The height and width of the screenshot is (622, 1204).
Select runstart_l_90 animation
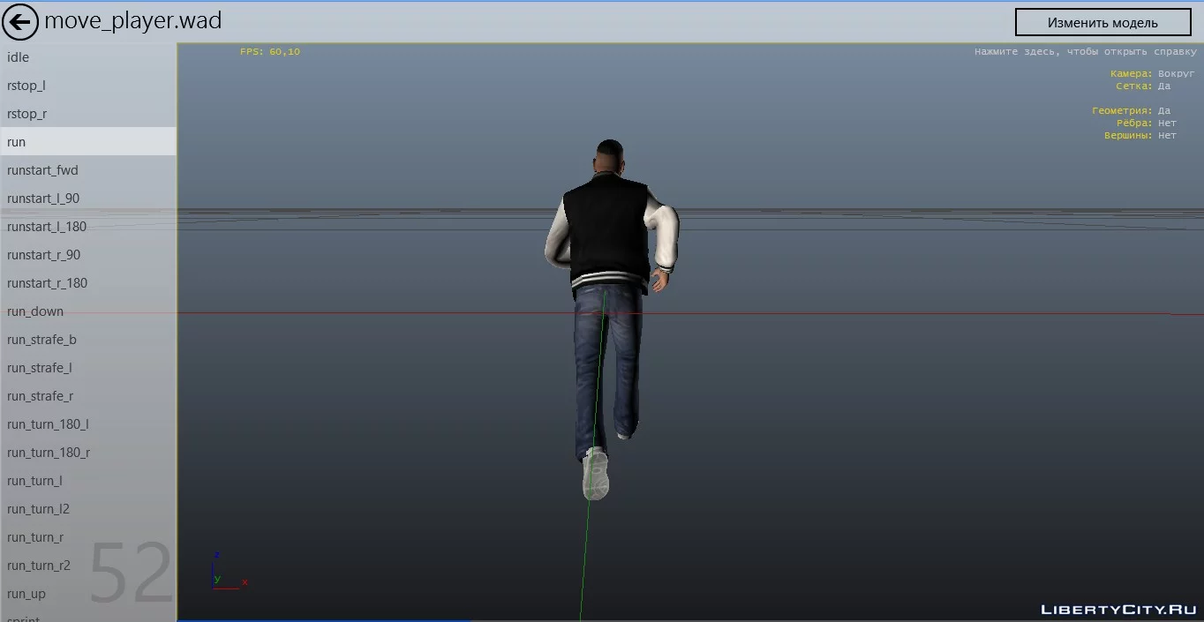click(x=88, y=199)
